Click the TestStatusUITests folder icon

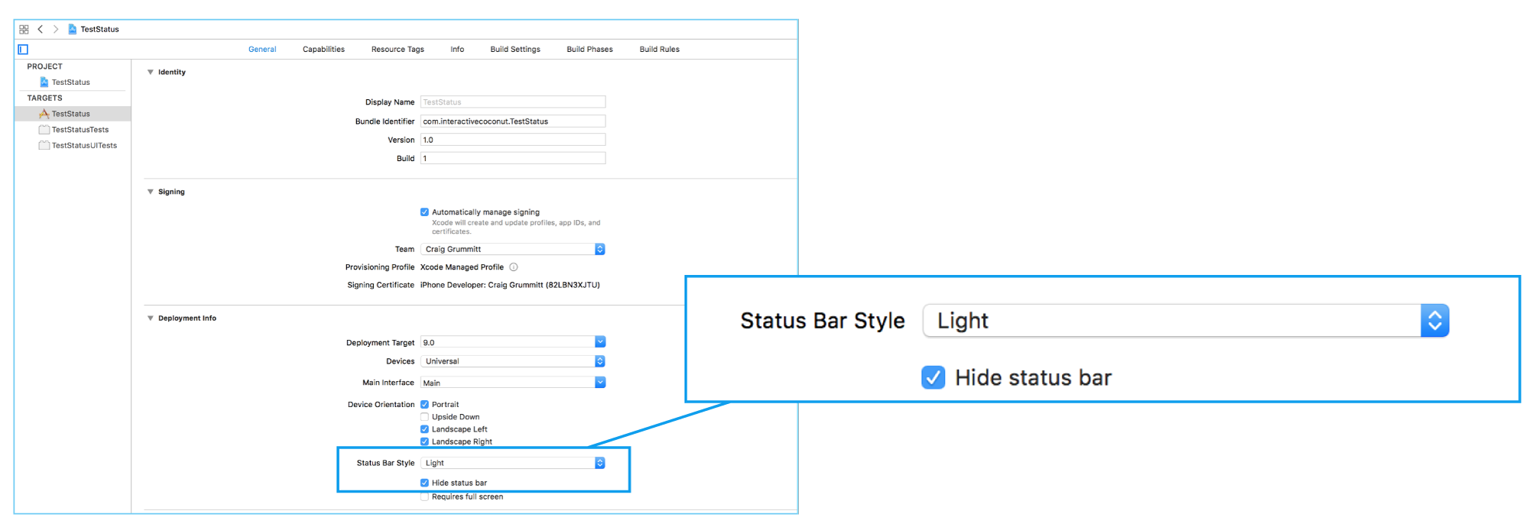pyautogui.click(x=44, y=145)
